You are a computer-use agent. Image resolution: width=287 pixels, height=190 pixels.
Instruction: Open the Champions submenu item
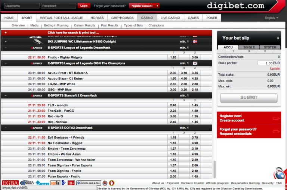156,25
